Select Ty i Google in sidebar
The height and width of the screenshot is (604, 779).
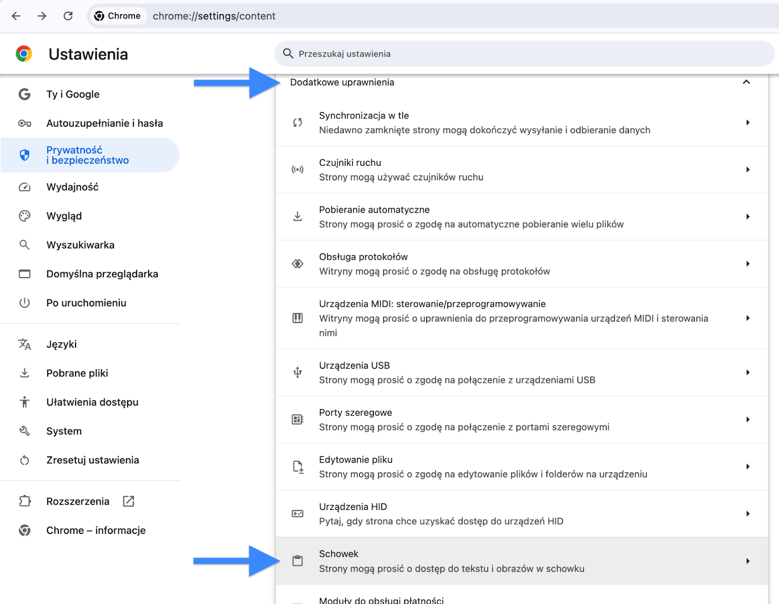click(91, 94)
